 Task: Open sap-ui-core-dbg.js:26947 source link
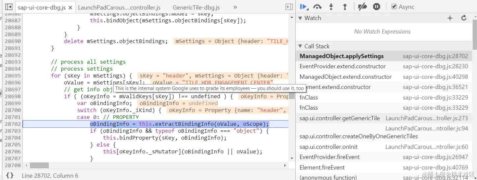coord(435,157)
